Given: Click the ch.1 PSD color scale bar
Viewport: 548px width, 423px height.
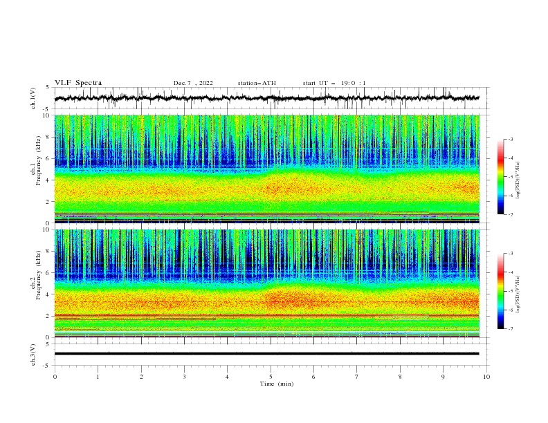Looking at the screenshot, I should click(500, 177).
